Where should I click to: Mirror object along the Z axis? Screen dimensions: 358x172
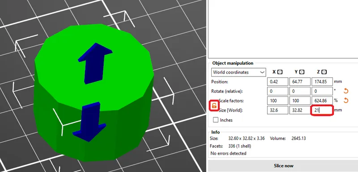[324, 72]
